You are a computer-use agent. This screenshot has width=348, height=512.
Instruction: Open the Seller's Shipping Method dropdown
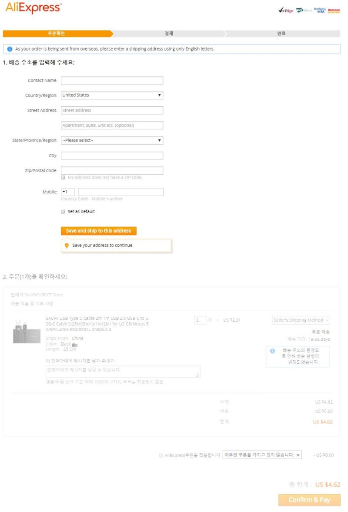(301, 319)
